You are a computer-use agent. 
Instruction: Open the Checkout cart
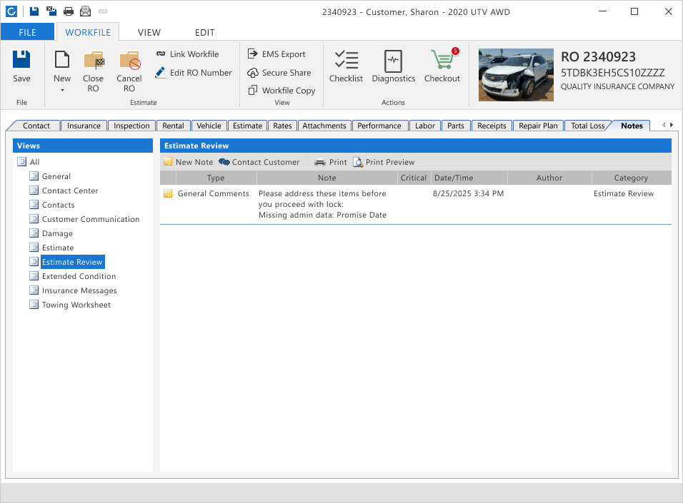(x=442, y=65)
